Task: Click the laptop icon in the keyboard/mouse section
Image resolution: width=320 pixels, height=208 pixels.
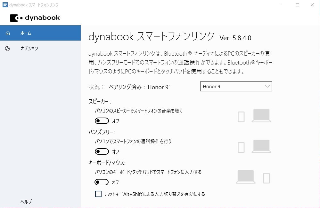Action: tap(245, 176)
